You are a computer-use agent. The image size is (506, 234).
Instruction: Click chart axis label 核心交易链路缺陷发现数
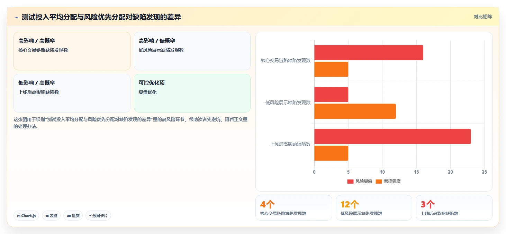click(x=286, y=60)
